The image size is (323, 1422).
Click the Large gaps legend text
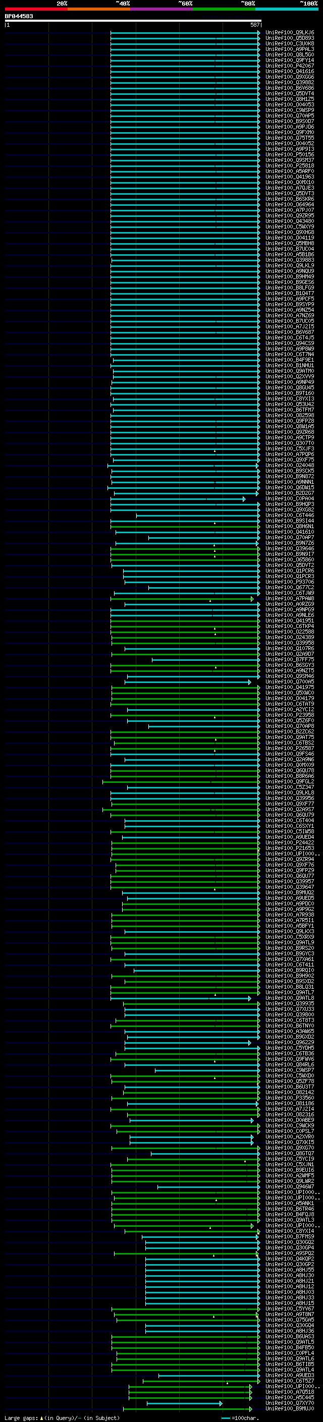pos(21,1417)
